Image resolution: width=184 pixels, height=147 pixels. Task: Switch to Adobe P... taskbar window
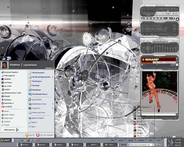point(93,145)
